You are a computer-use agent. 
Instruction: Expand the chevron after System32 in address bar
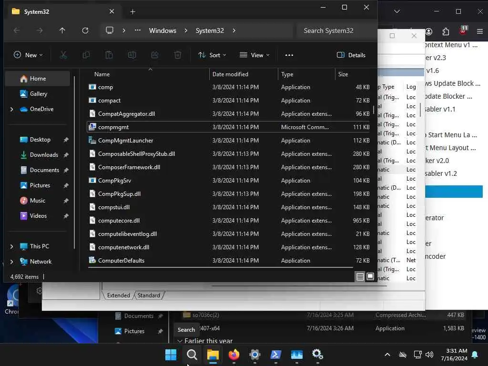(234, 30)
